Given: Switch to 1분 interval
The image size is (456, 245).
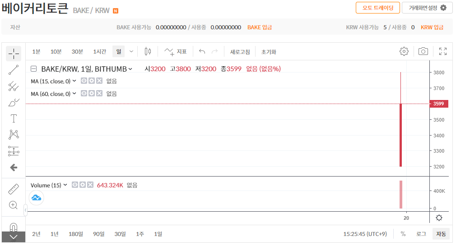Looking at the screenshot, I should click(37, 52).
